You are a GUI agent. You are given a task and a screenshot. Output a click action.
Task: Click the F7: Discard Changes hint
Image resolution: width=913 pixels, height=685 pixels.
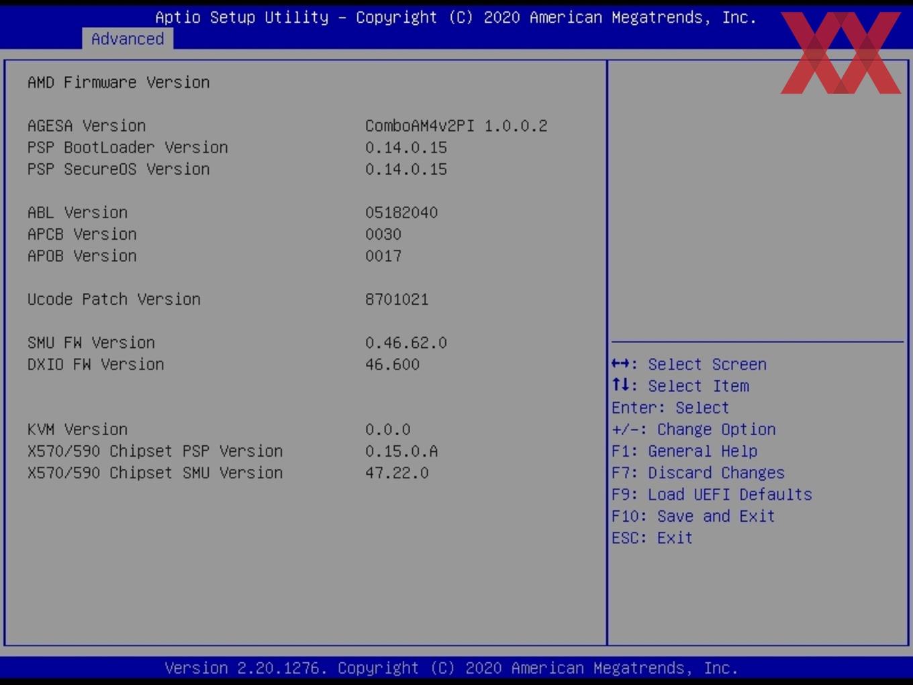tap(698, 473)
